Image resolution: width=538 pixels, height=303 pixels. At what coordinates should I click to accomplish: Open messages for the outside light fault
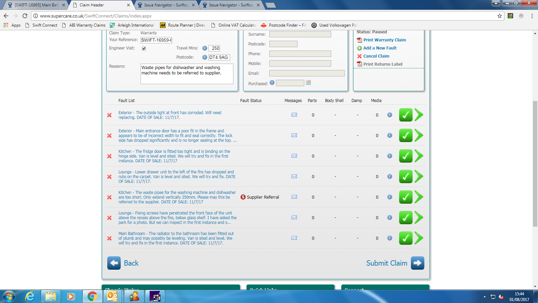pyautogui.click(x=294, y=115)
